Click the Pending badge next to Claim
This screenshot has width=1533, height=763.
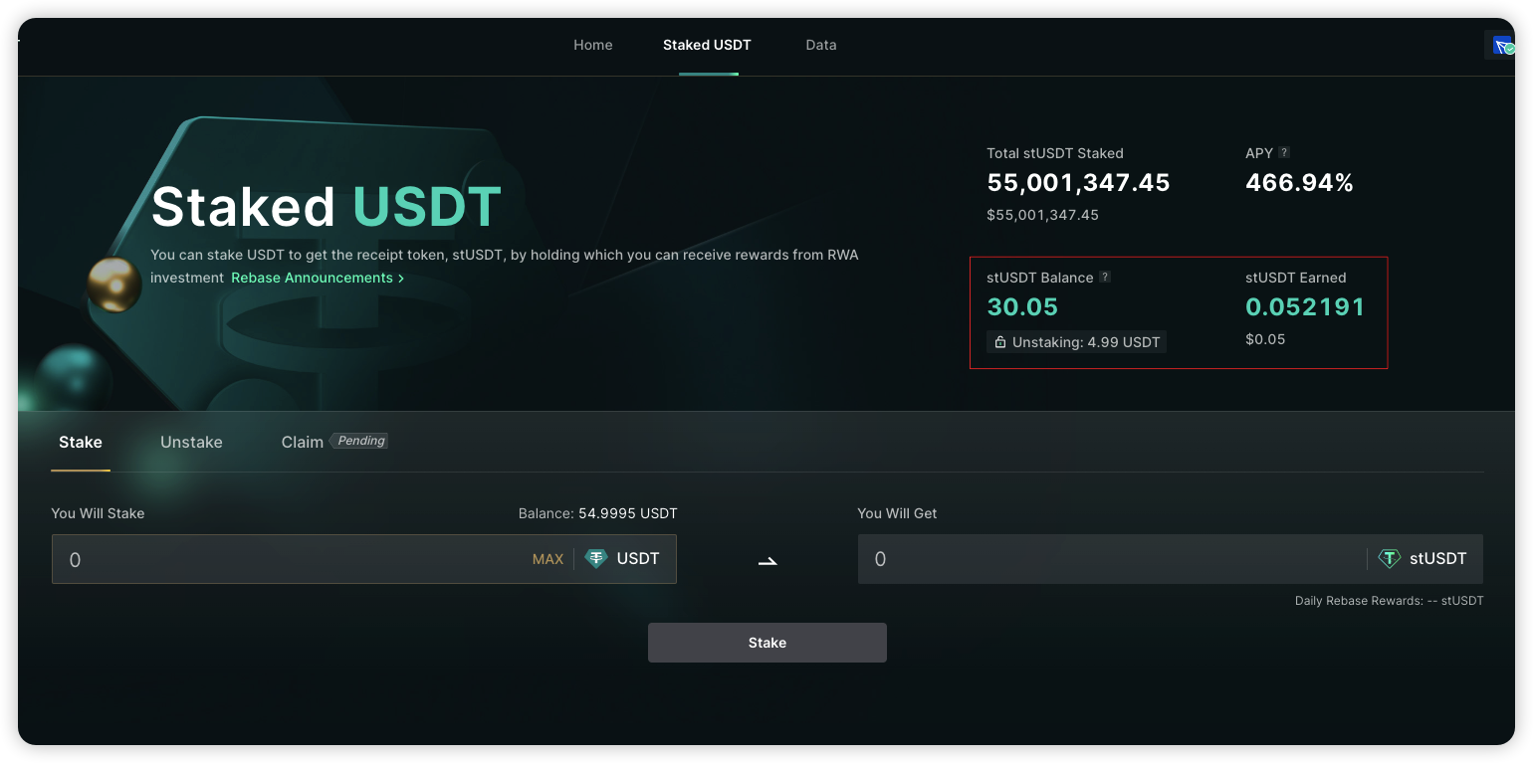click(360, 441)
